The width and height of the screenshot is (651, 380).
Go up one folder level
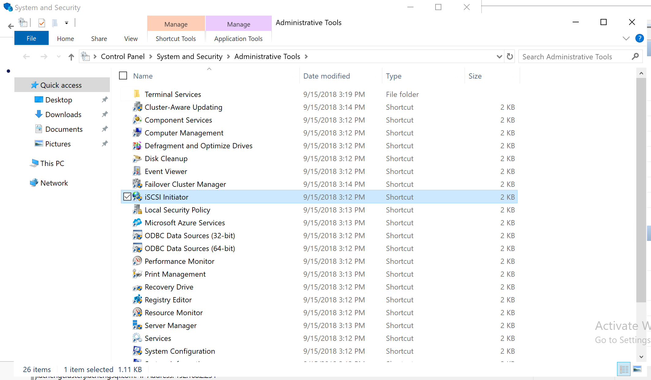point(71,57)
